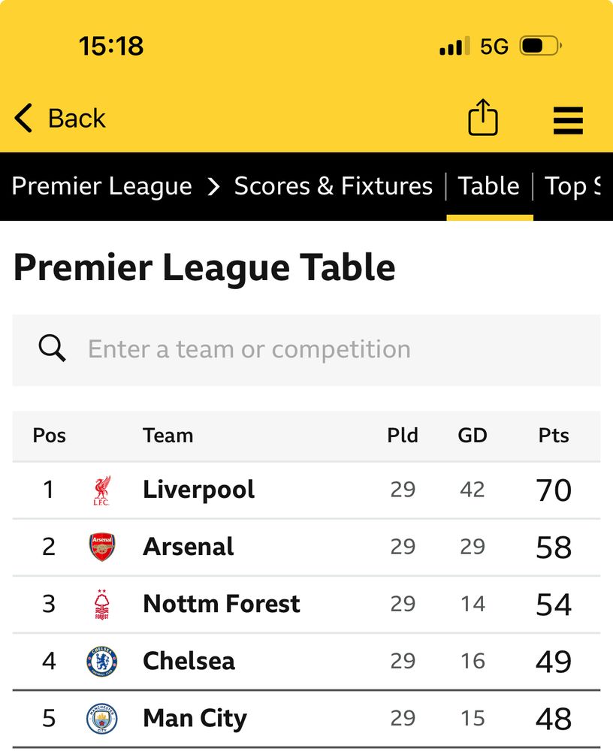The image size is (613, 751).
Task: Open the hamburger menu icon
Action: 568,120
